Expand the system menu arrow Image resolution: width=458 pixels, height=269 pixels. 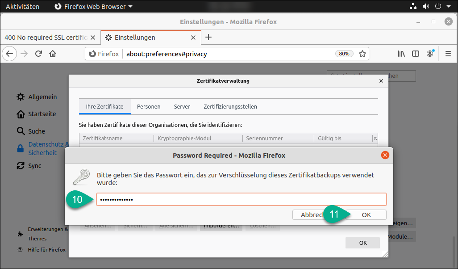448,6
